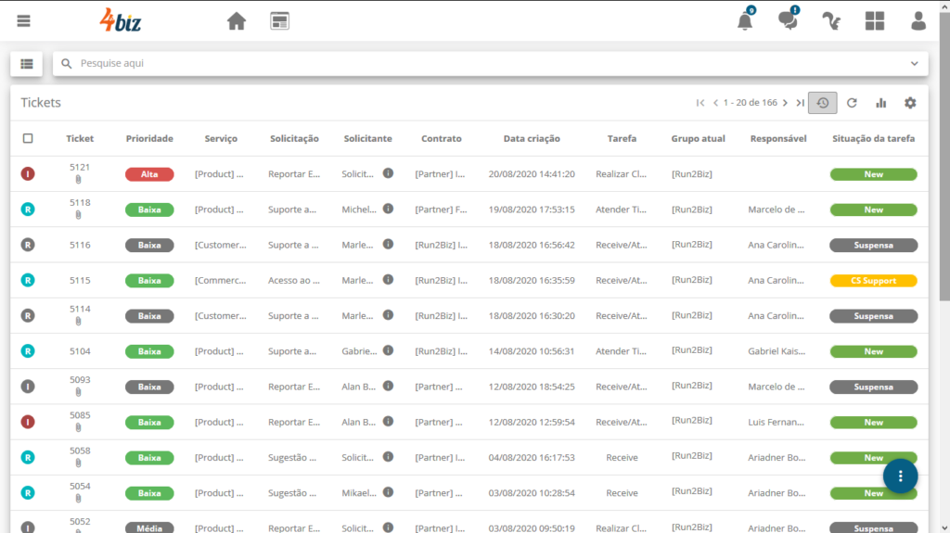The height and width of the screenshot is (533, 950).
Task: Click the date 20/08/2020 14:41:20
Action: [x=532, y=174]
